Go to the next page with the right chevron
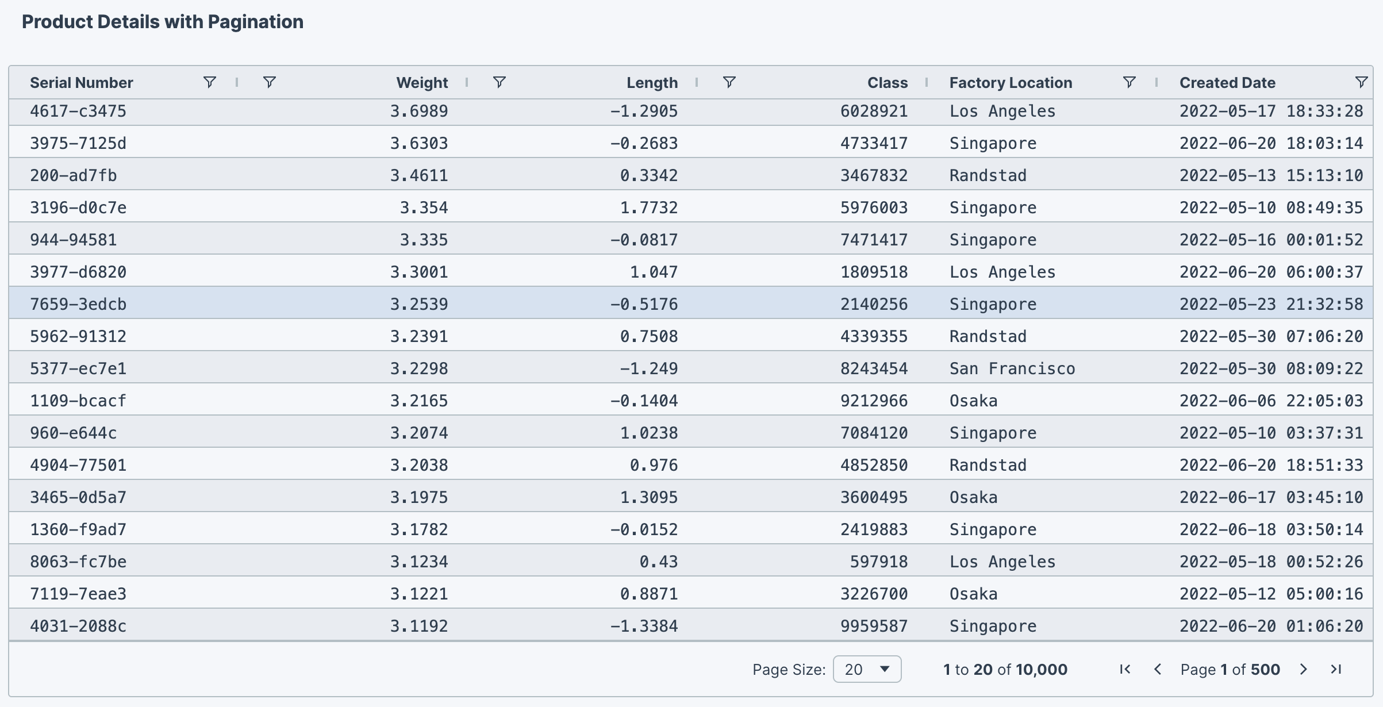The height and width of the screenshot is (707, 1383). (x=1303, y=669)
